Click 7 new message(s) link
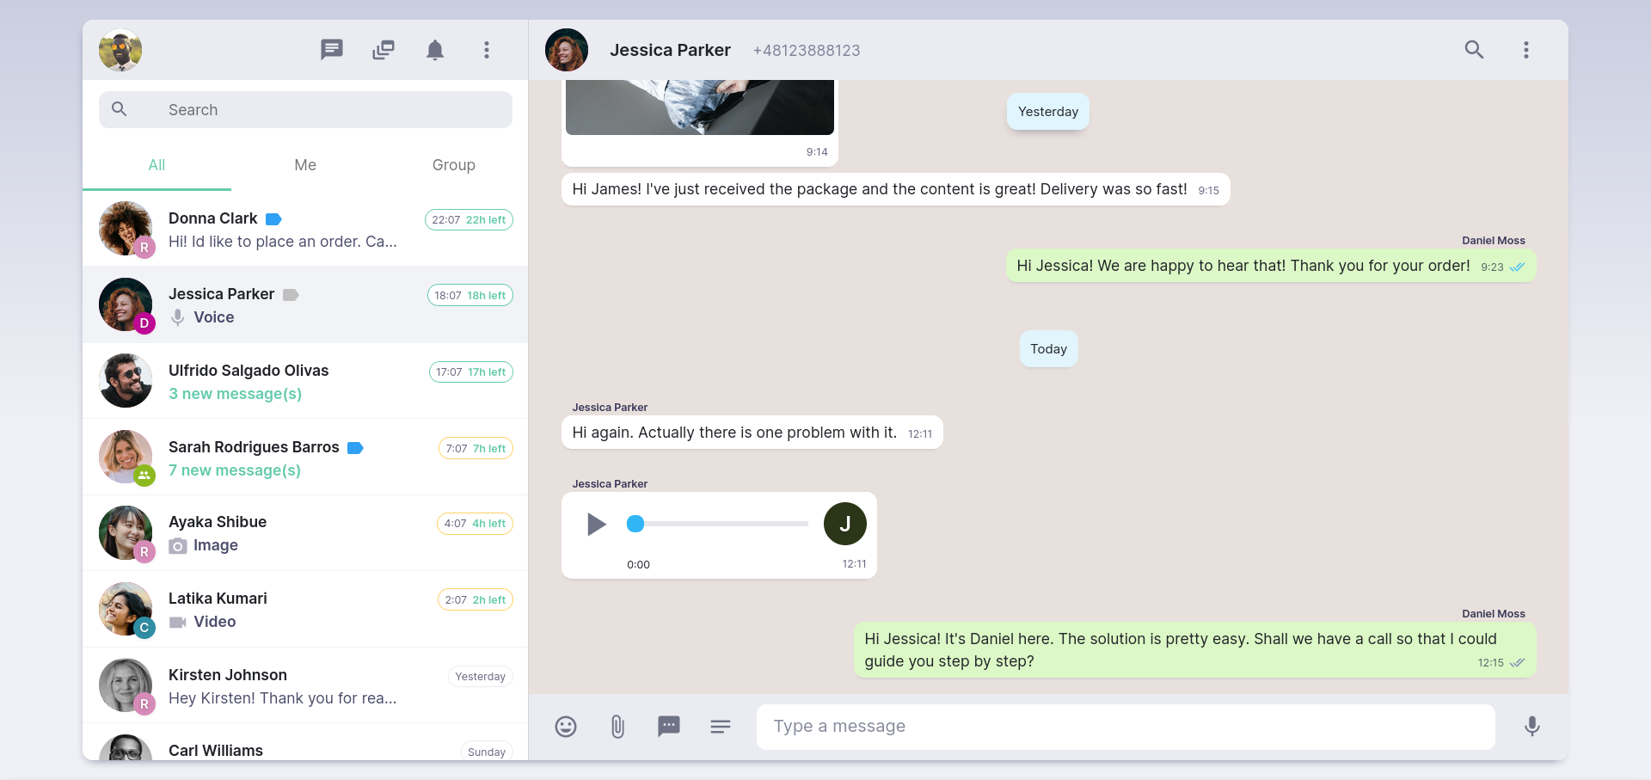This screenshot has width=1651, height=780. (x=235, y=470)
